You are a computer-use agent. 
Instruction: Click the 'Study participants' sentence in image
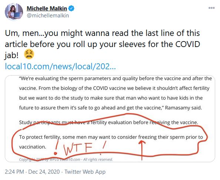pos(109,122)
